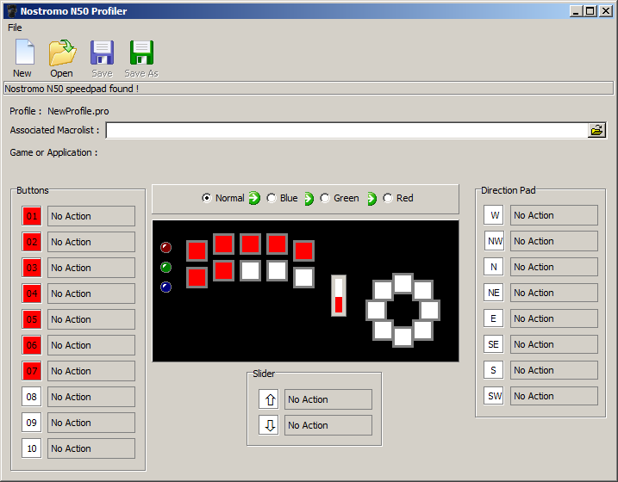Click left square of D-pad ring
This screenshot has height=482, width=618.
click(376, 310)
